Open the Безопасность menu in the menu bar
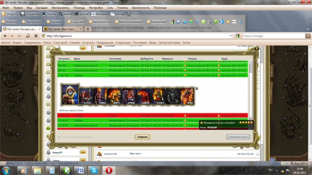Viewport: 312px width, 175px height. pyautogui.click(x=141, y=8)
